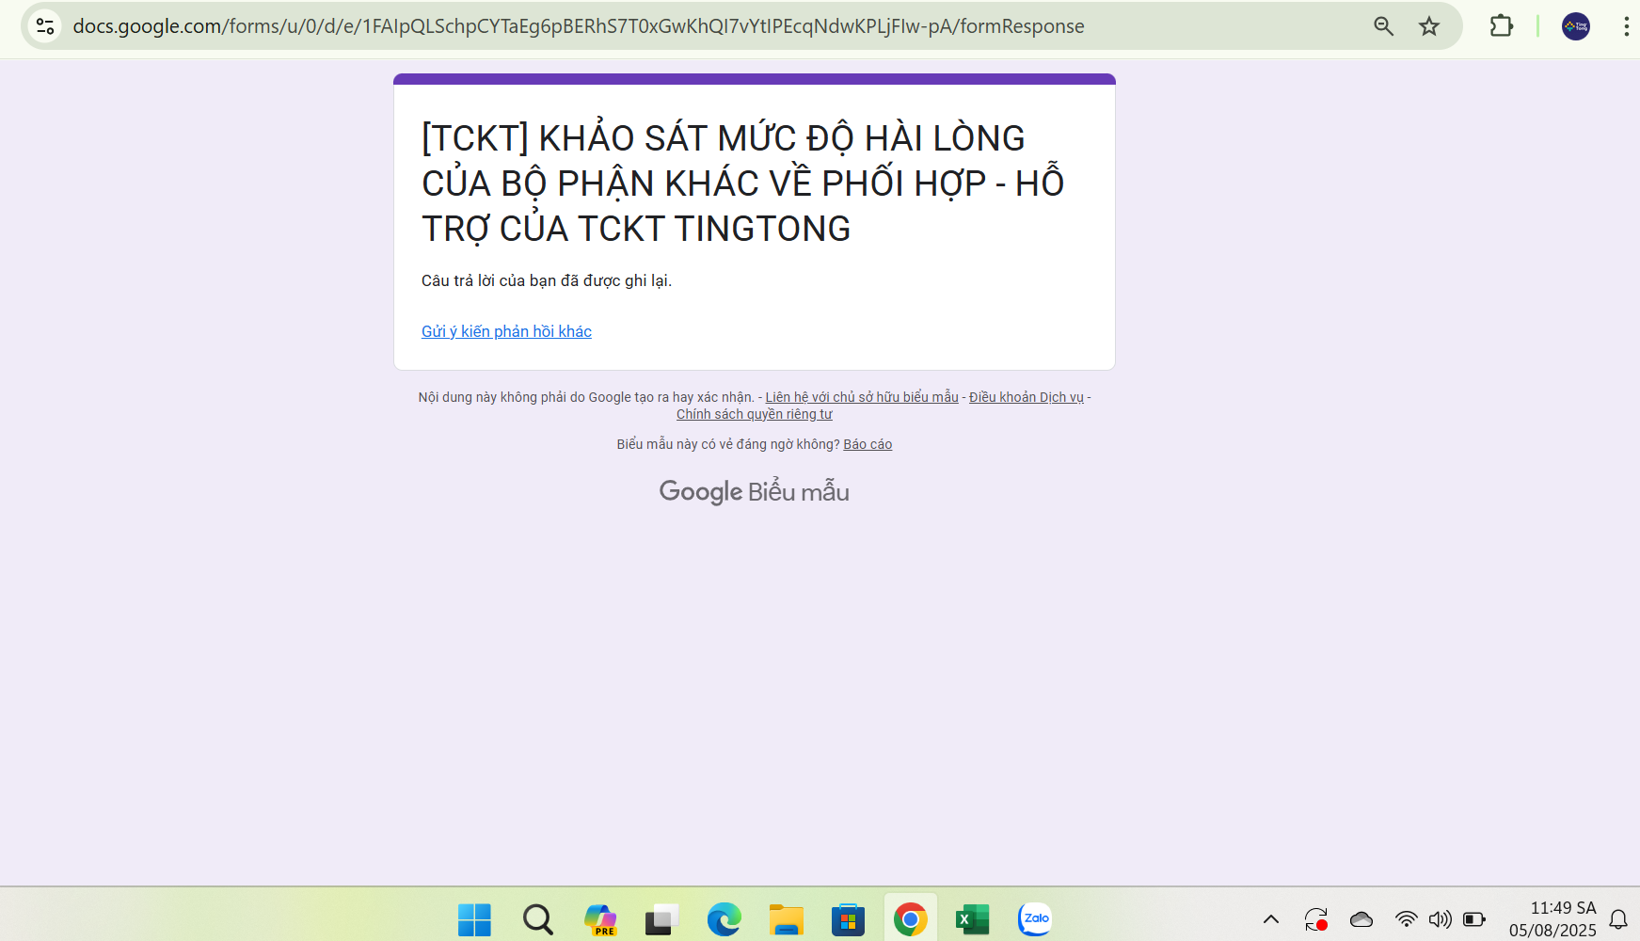
Task: Open File Explorer from the taskbar
Action: 786,919
